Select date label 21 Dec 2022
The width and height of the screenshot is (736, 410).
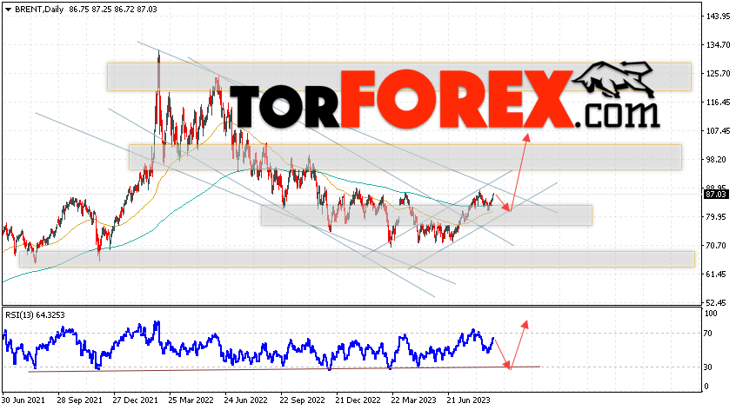358,400
